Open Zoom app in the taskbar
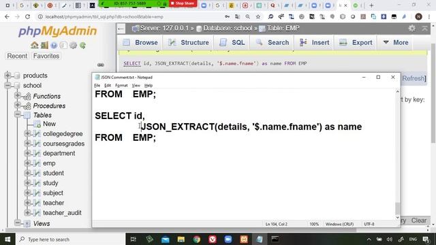The height and width of the screenshot is (245, 436). coord(228,239)
